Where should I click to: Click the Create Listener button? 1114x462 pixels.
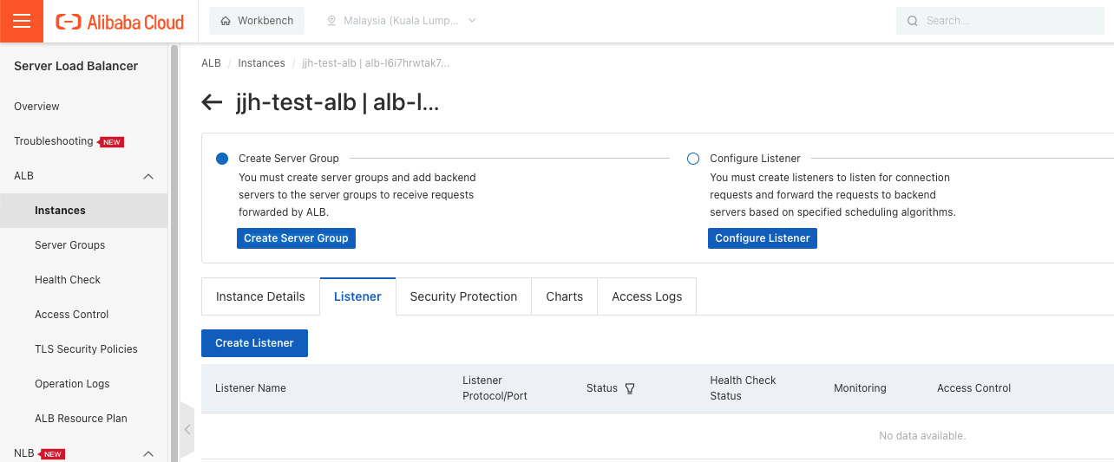click(254, 343)
